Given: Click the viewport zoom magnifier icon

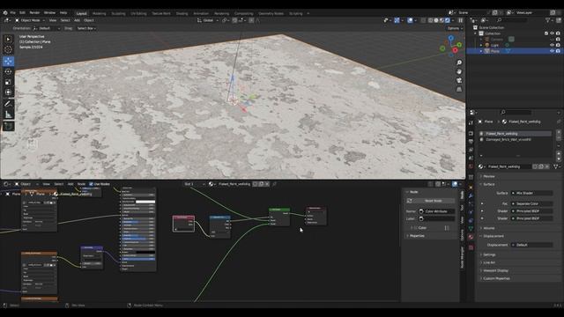Looking at the screenshot, I should click(459, 63).
